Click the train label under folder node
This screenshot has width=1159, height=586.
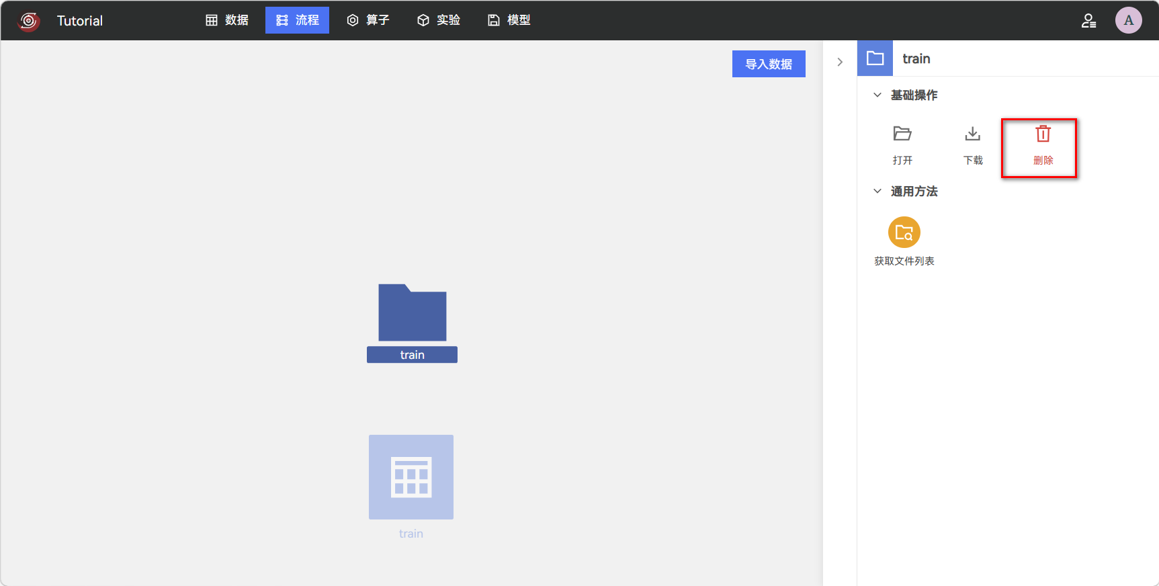tap(412, 355)
